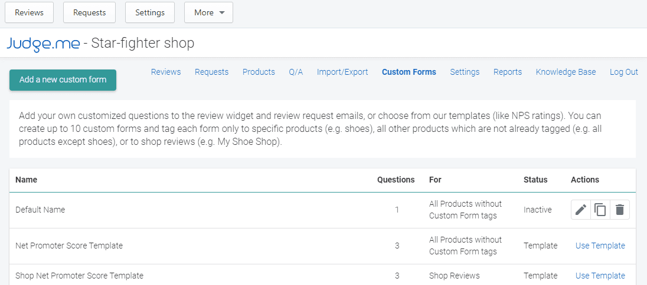Use the Net Promoter Score Template
647x285 pixels.
600,246
